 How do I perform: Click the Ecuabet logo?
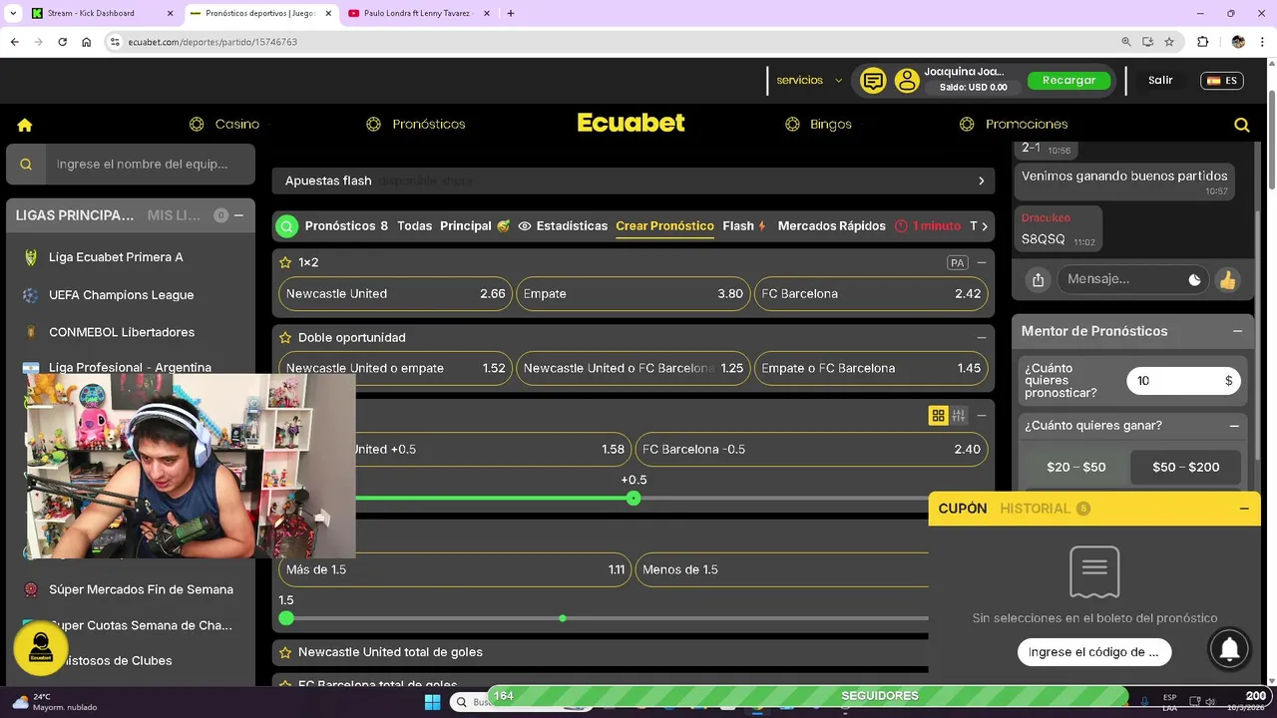pos(632,123)
